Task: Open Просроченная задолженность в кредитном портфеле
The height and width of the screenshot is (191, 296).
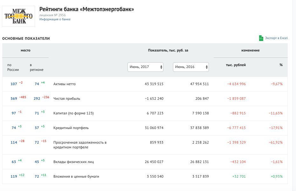Action: [80, 145]
